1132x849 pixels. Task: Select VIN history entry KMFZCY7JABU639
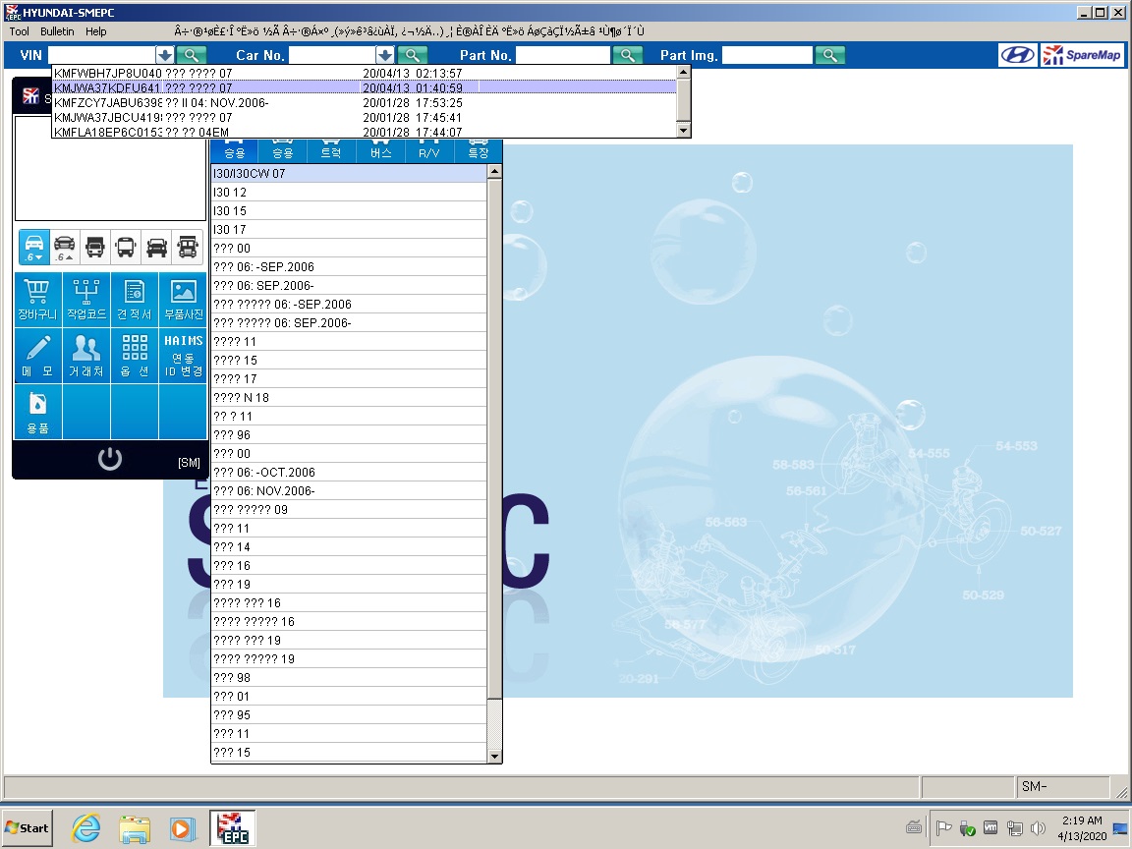365,102
